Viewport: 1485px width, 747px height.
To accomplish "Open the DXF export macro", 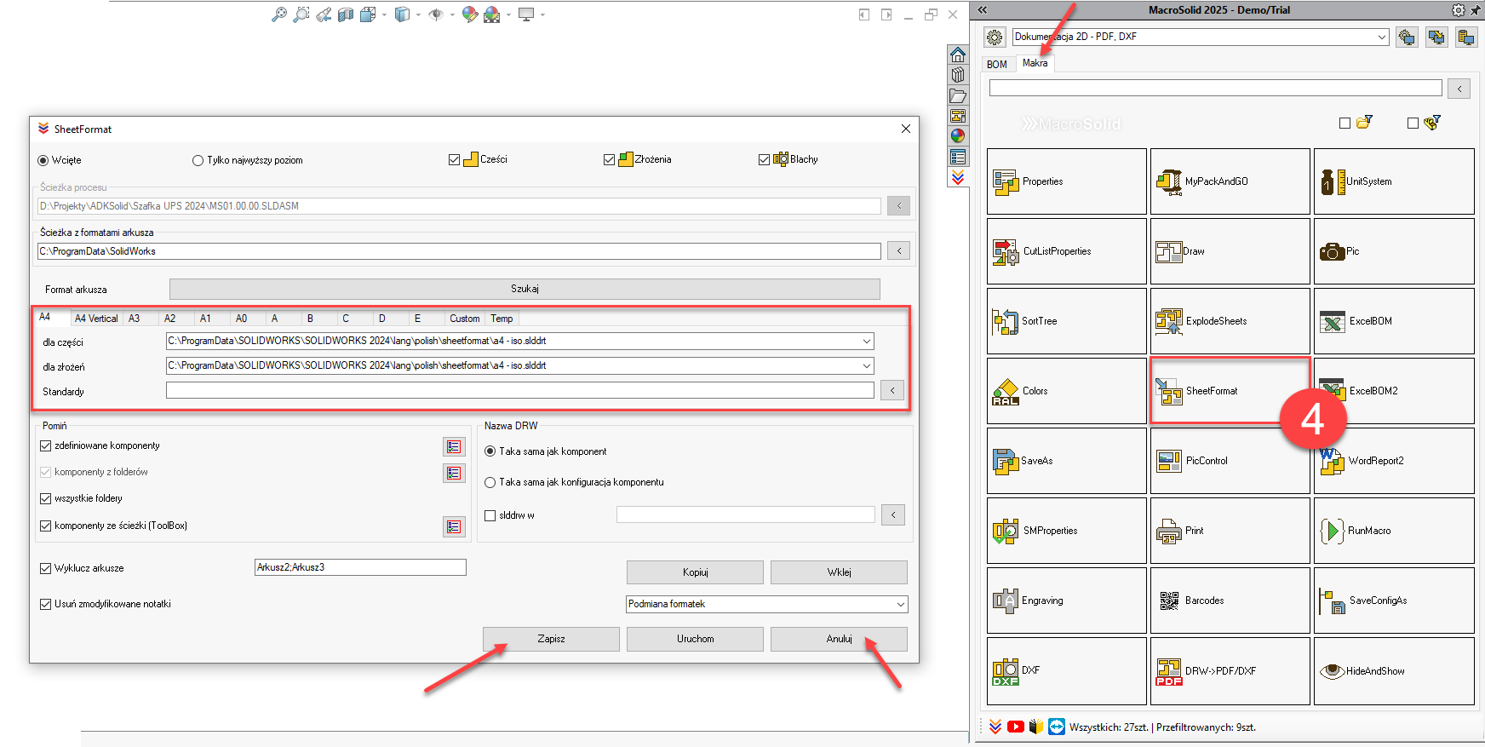I will tap(1066, 671).
